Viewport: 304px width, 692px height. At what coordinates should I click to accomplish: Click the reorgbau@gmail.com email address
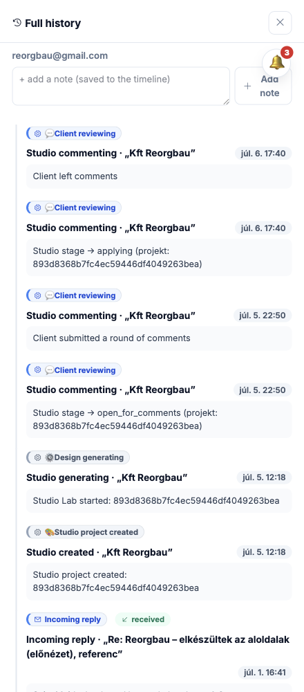pos(60,56)
